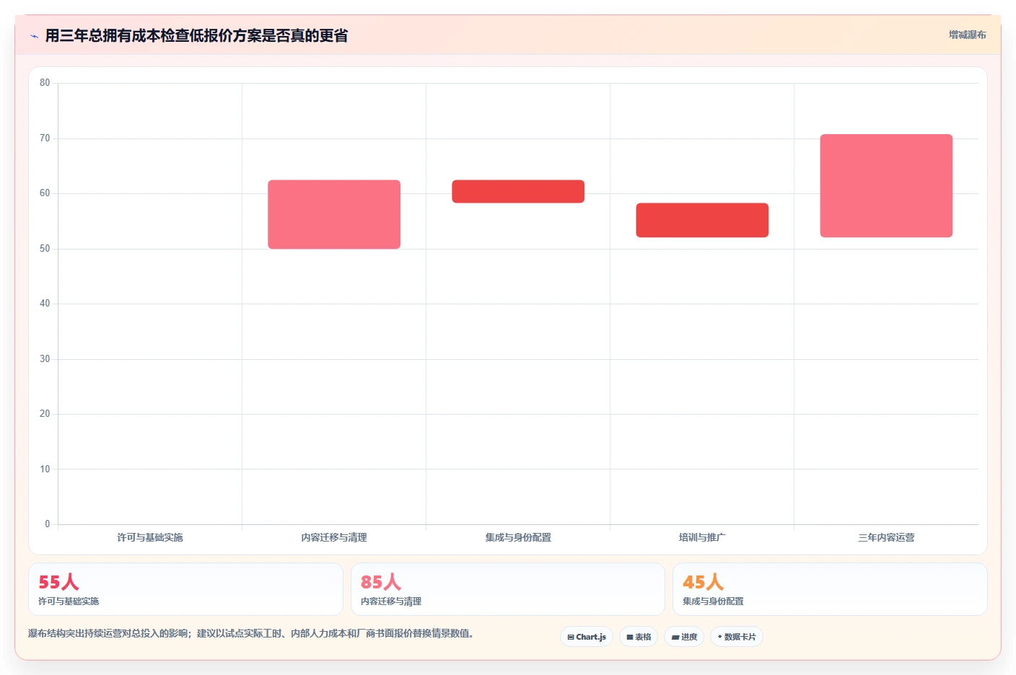This screenshot has width=1016, height=675.
Task: Click the y-axis value 80
Action: click(x=45, y=83)
